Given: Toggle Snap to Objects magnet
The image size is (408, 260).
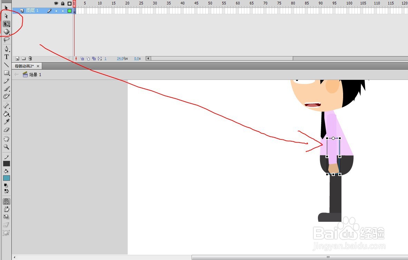Looking at the screenshot, I should tap(7, 201).
